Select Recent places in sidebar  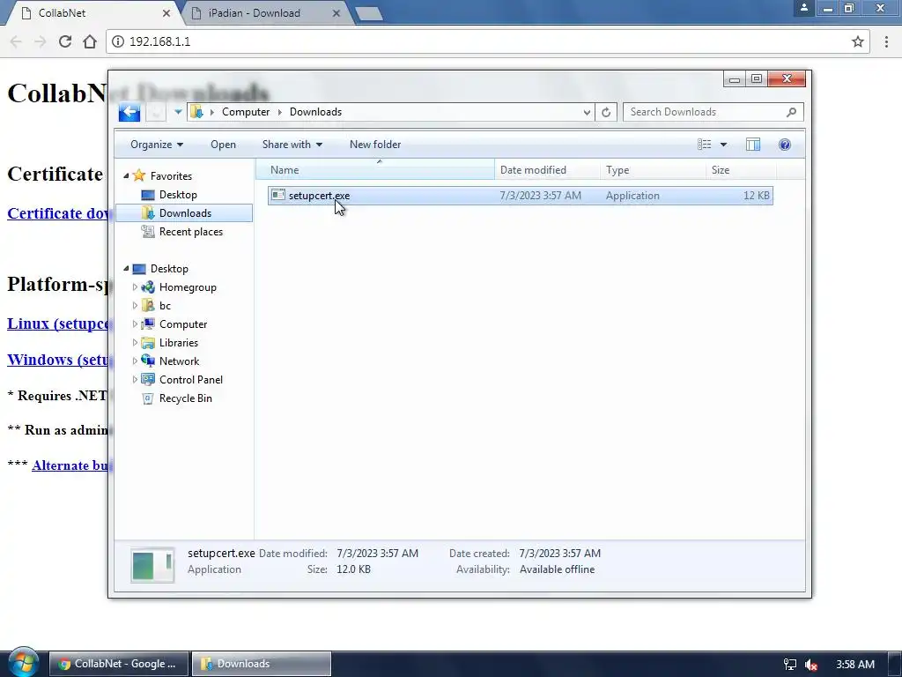[x=190, y=232]
